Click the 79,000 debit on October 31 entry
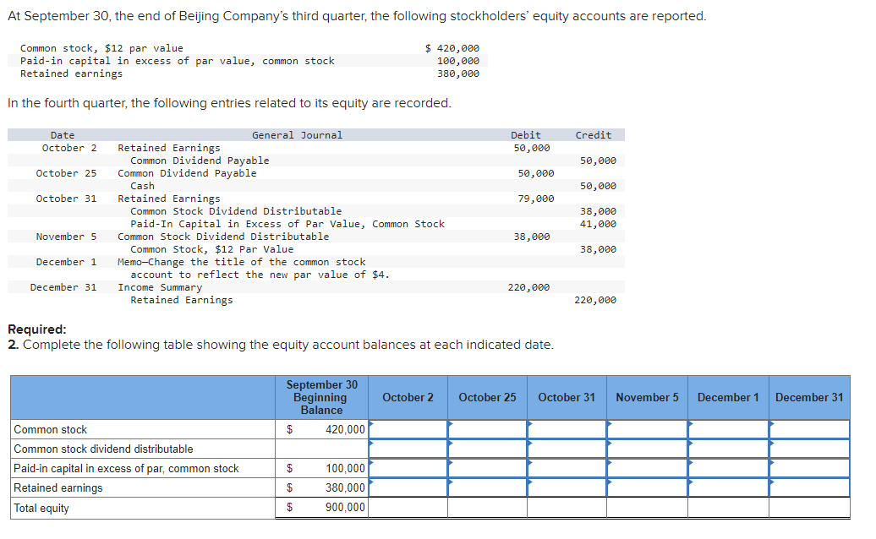Image resolution: width=876 pixels, height=539 pixels. tap(536, 199)
